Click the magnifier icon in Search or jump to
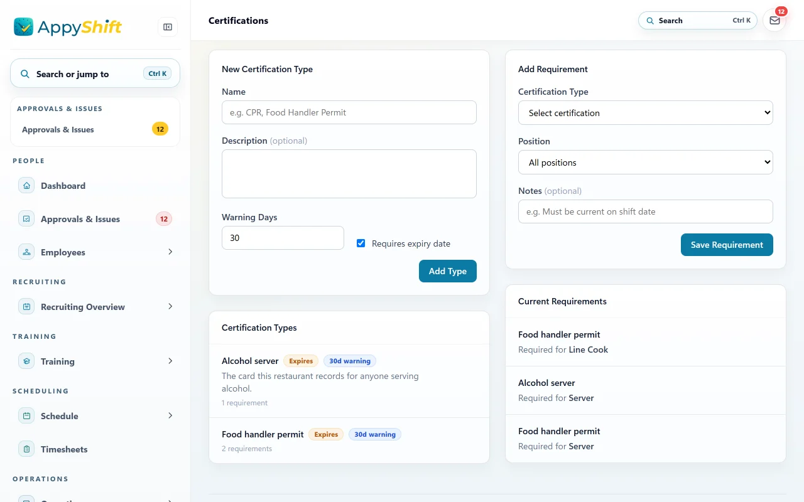 (x=25, y=74)
